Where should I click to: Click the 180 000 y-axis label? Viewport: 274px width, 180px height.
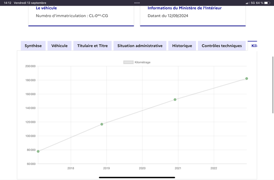30,80
